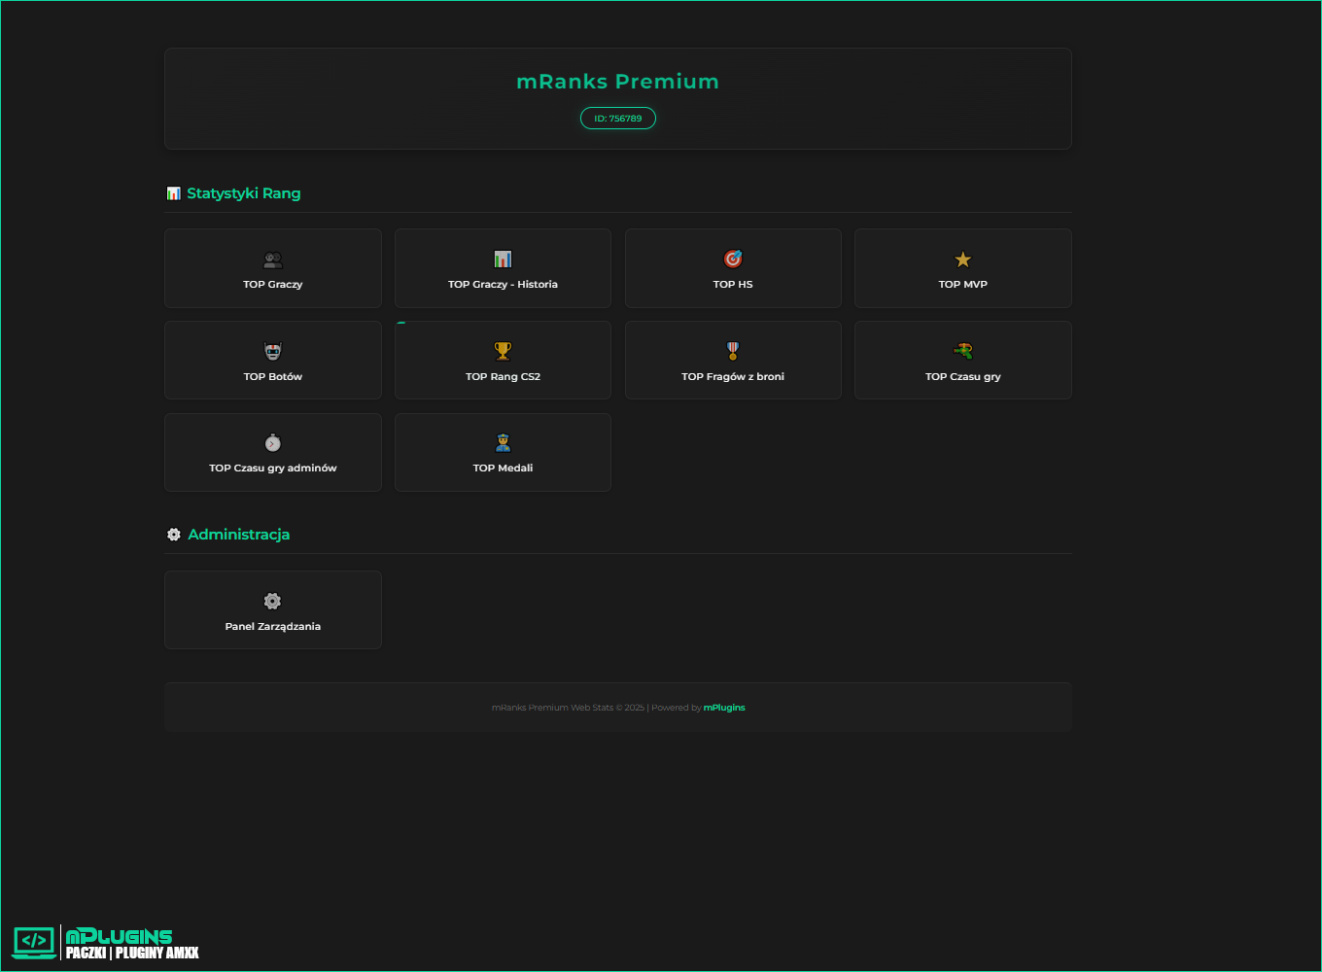Click the TOP Czasu gry adminów stopwatch icon
The width and height of the screenshot is (1322, 972).
pyautogui.click(x=273, y=443)
